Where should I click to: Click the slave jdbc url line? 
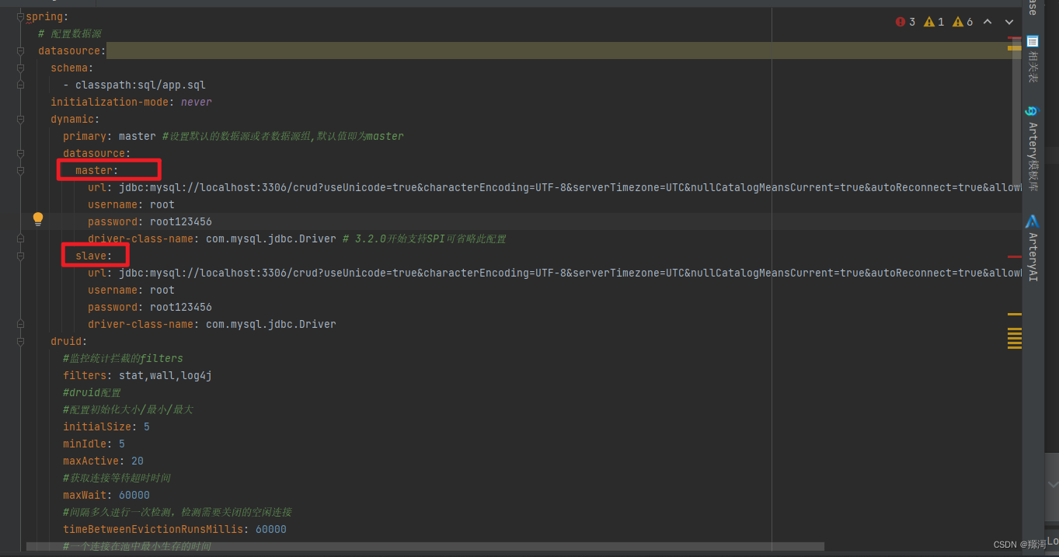point(554,273)
